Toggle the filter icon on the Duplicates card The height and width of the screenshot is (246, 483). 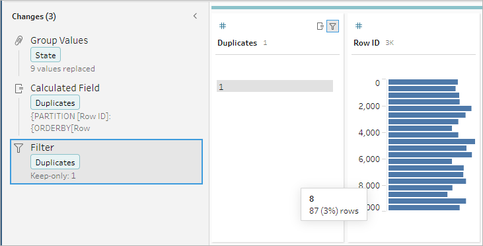click(x=332, y=26)
